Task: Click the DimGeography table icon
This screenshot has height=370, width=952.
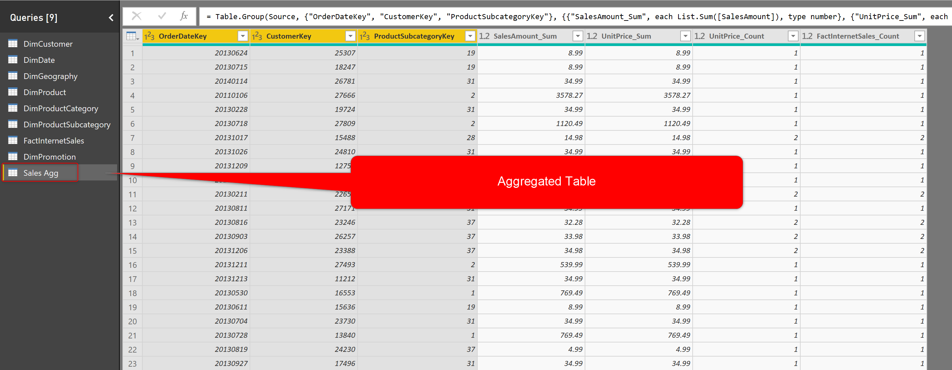Action: pyautogui.click(x=13, y=76)
